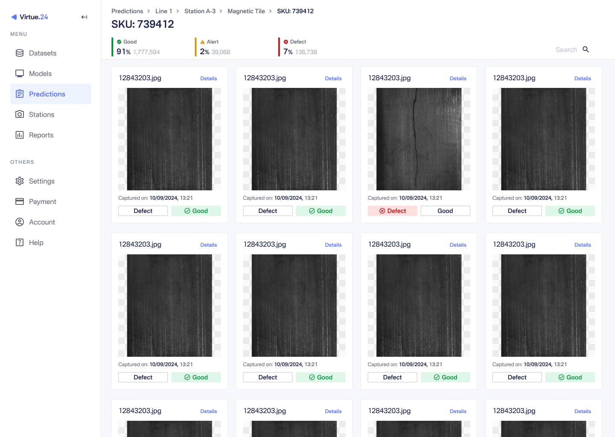The image size is (615, 437).
Task: Click the Account profile icon
Action: coord(20,222)
